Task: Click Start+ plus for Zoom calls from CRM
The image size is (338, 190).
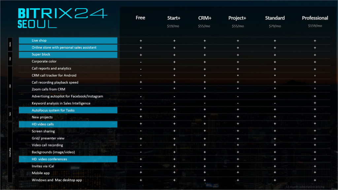Action: click(x=174, y=88)
